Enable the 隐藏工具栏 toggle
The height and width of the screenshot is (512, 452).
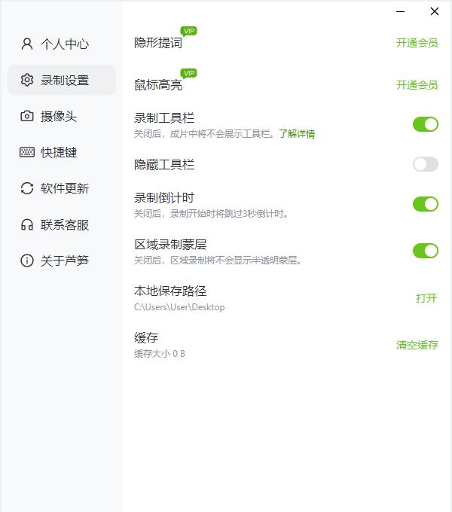425,164
